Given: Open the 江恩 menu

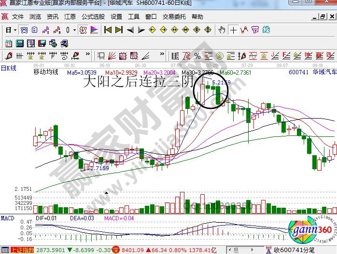Looking at the screenshot, I should [x=70, y=17].
